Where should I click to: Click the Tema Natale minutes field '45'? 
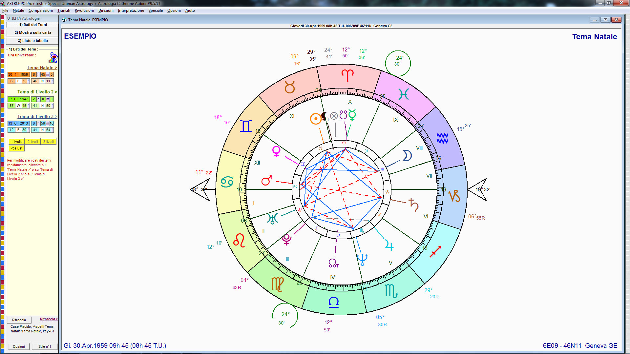[x=43, y=75]
